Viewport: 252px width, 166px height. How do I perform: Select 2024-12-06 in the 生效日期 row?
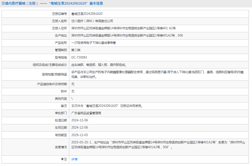[x=80, y=128]
